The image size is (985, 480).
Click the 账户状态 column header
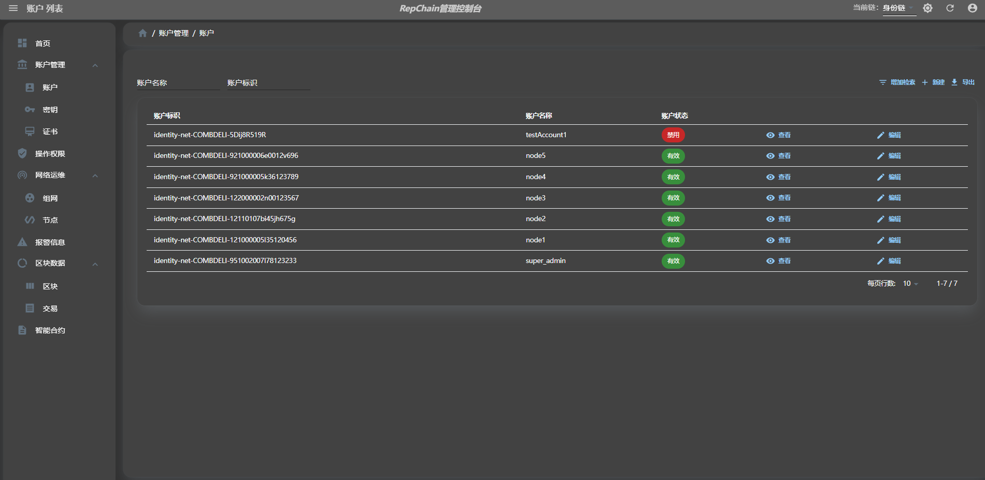(675, 115)
